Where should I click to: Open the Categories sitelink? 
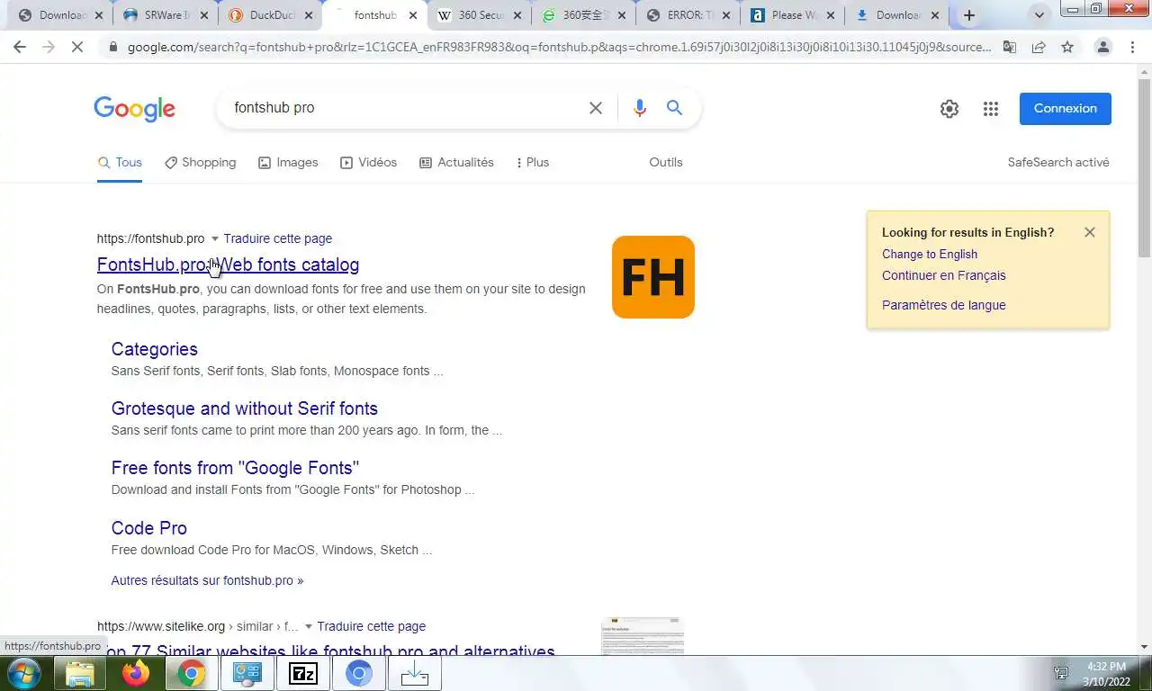click(154, 349)
